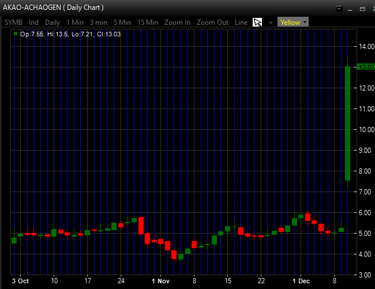The width and height of the screenshot is (375, 289).
Task: Click the 8.00 price axis label
Action: 365,171
